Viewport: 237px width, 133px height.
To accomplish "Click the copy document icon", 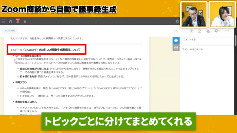I will tap(208, 31).
